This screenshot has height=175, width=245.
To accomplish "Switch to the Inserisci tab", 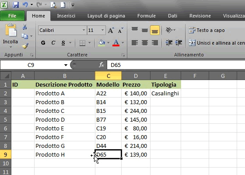I will click(66, 16).
